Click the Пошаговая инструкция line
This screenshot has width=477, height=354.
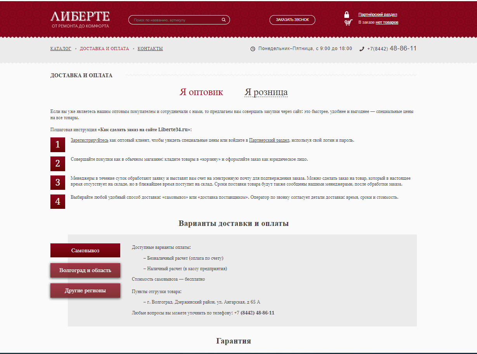121,130
